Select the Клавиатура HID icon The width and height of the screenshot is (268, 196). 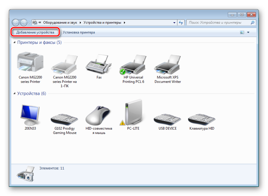coord(202,119)
